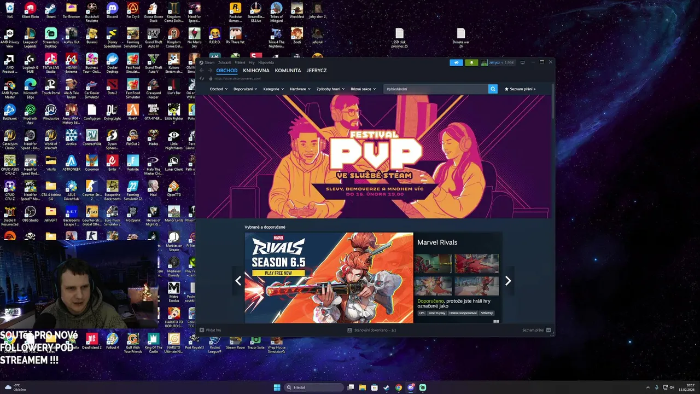Open the jefrycz account dropdown
Image resolution: width=700 pixels, height=394 pixels.
[x=498, y=62]
